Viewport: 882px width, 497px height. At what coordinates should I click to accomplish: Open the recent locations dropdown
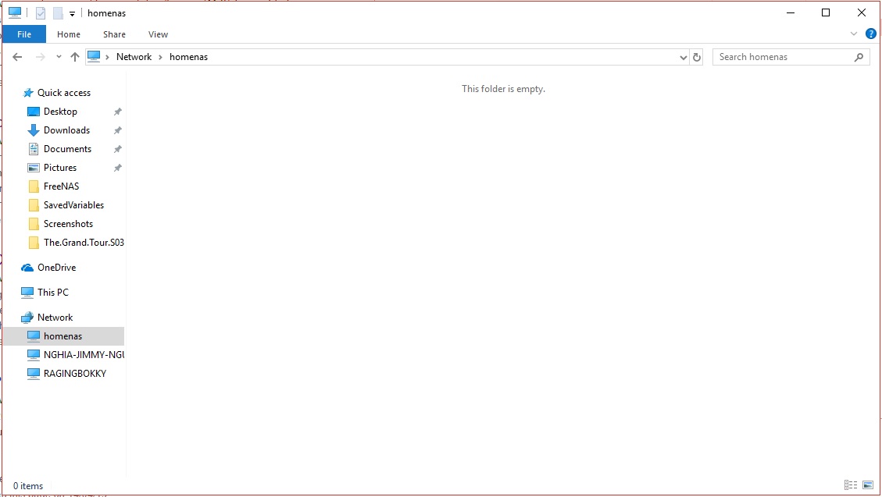(x=59, y=57)
